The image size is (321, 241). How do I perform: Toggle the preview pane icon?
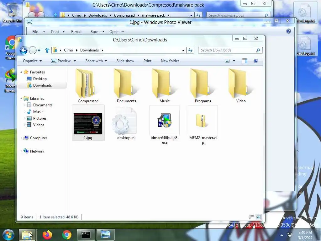(245, 61)
